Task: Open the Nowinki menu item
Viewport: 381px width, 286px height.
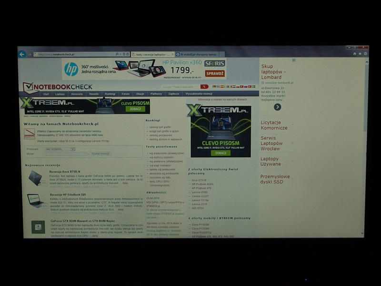Action: tap(94, 94)
